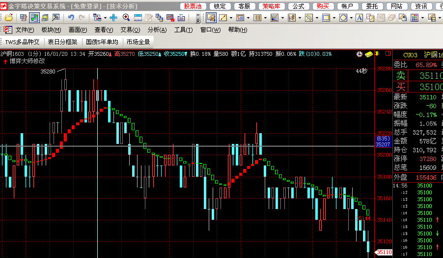Click the 资讯 button
The width and height of the screenshot is (443, 258).
coord(421,6)
